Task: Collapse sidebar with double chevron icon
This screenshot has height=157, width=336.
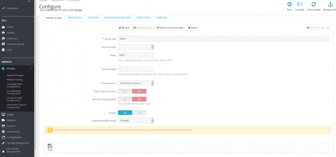Action: coord(29,1)
